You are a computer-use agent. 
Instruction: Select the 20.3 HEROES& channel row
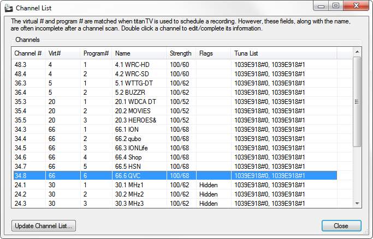175,120
